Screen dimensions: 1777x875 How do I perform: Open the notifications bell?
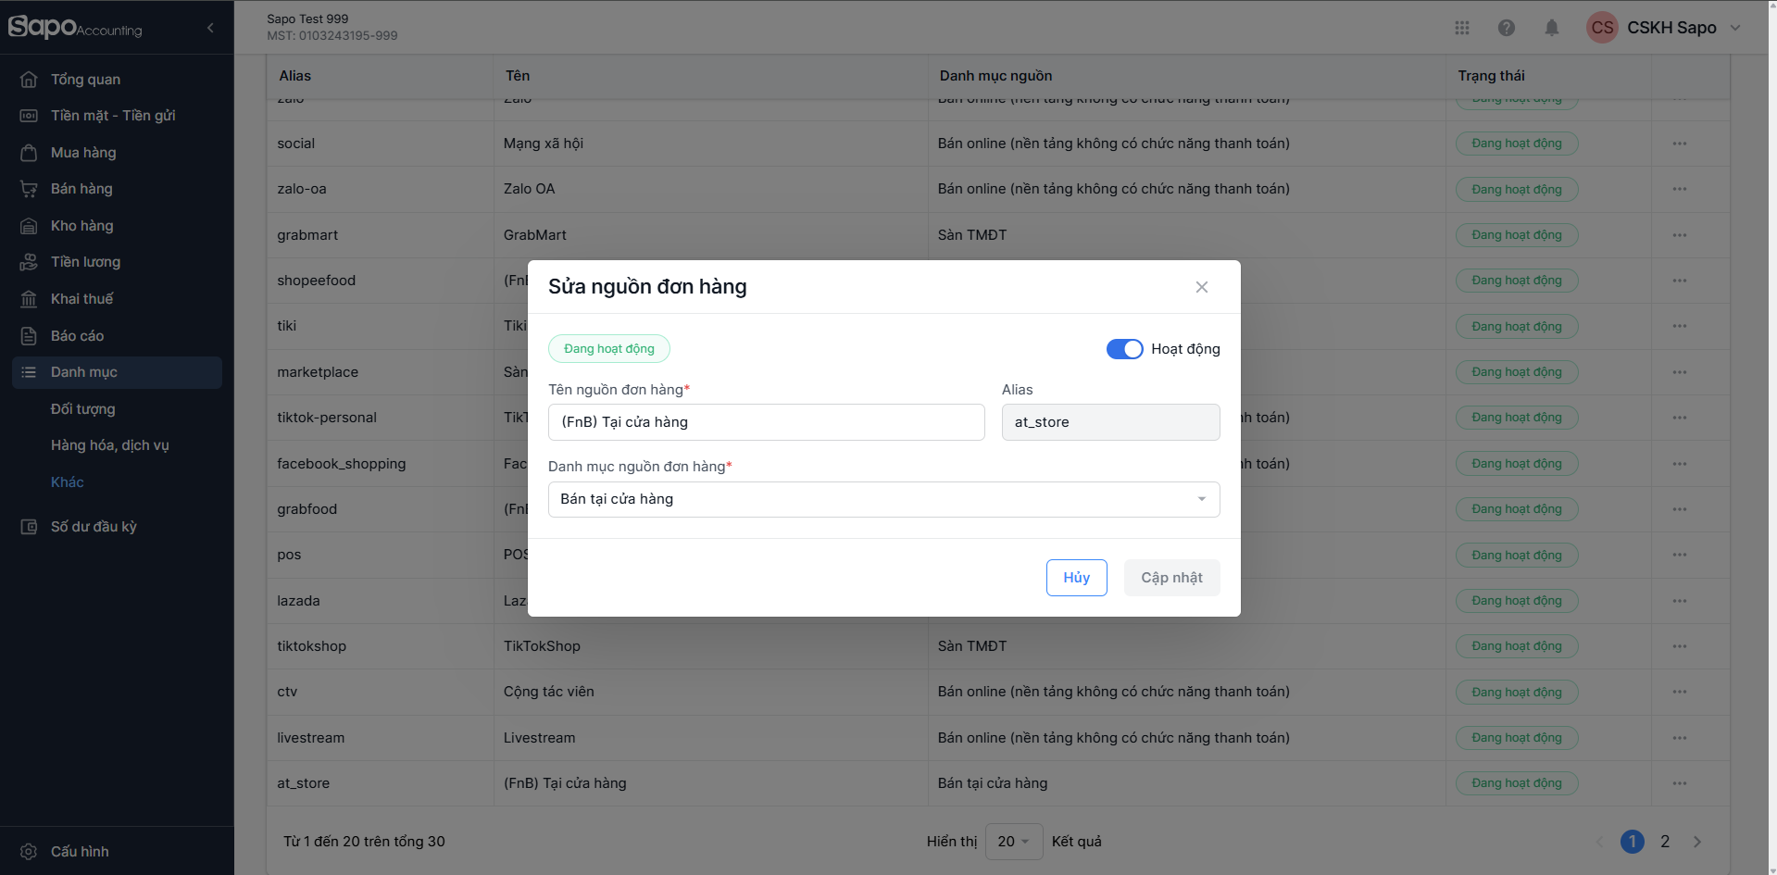1552,28
